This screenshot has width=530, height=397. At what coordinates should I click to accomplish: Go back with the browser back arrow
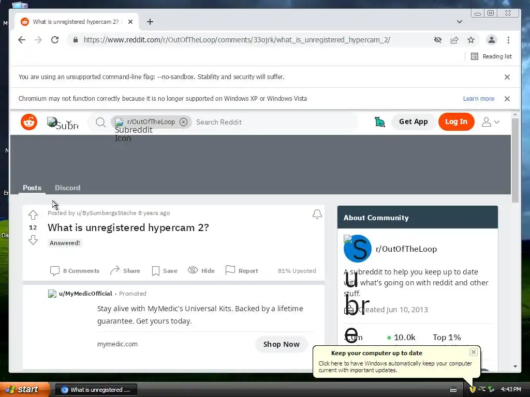point(22,40)
